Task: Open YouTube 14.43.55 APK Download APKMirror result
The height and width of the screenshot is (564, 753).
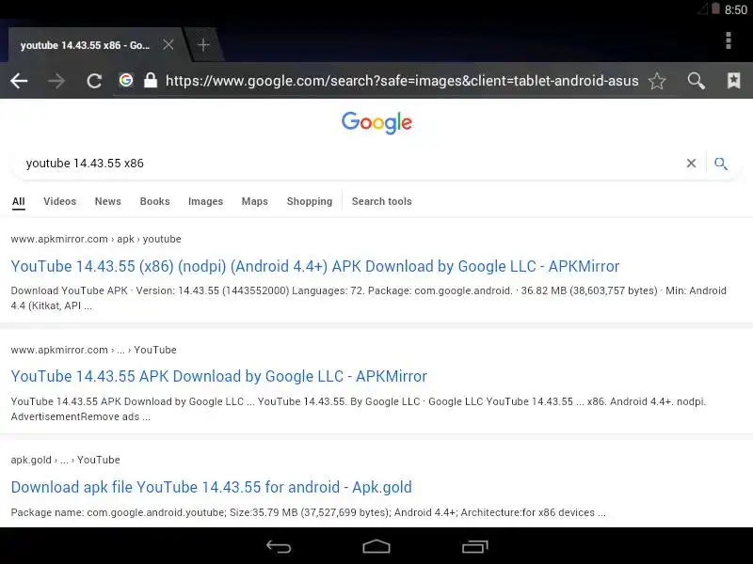Action: 218,377
